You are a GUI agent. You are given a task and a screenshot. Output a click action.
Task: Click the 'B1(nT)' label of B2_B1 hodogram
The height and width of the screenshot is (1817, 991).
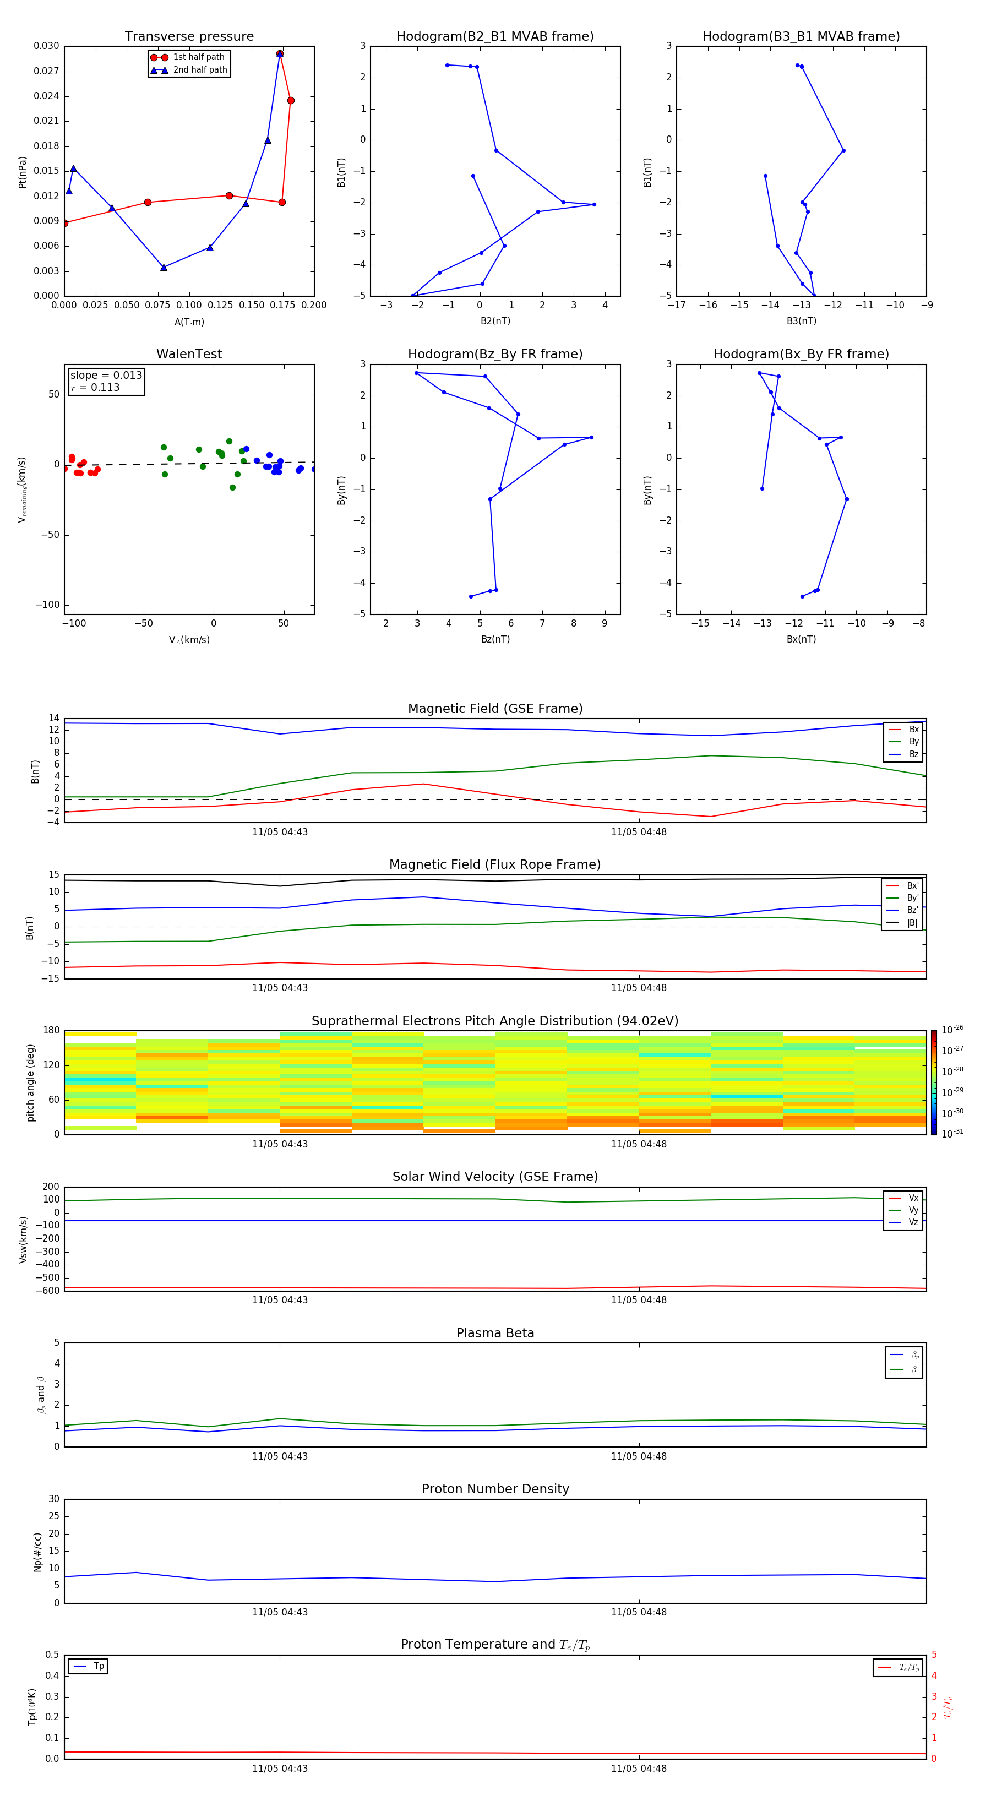(341, 172)
